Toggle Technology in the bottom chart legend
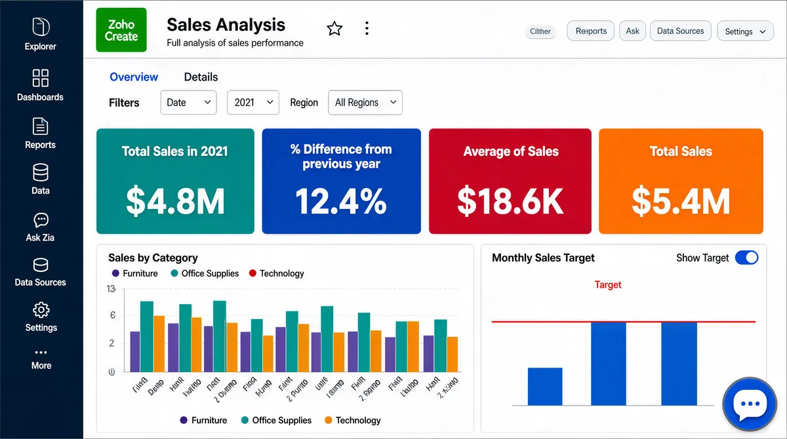This screenshot has width=787, height=439. tap(352, 420)
